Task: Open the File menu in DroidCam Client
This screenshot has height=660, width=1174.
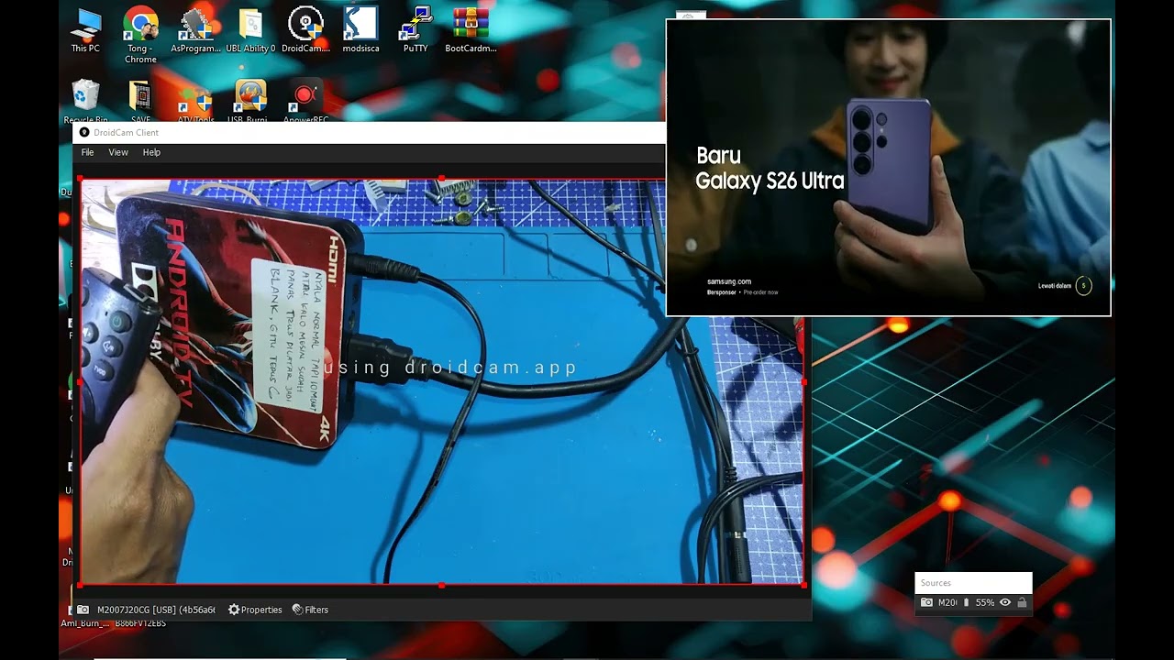Action: pyautogui.click(x=87, y=152)
